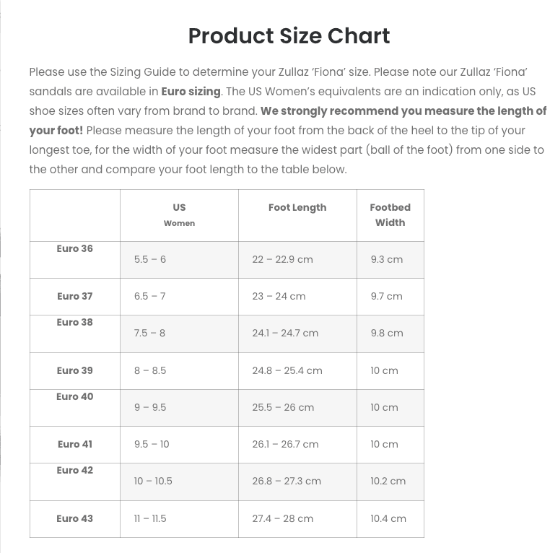The image size is (550, 553).
Task: Click the 10.4 cm footbed width cell
Action: tap(388, 519)
